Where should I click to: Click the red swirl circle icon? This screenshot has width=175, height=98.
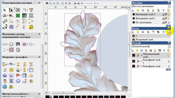tap(18, 50)
